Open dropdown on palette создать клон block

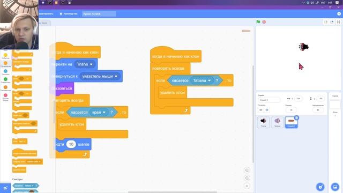coord(33,162)
